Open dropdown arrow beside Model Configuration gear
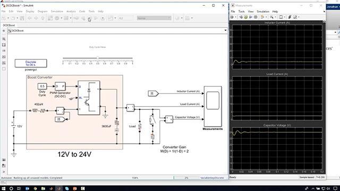 tap(62, 19)
